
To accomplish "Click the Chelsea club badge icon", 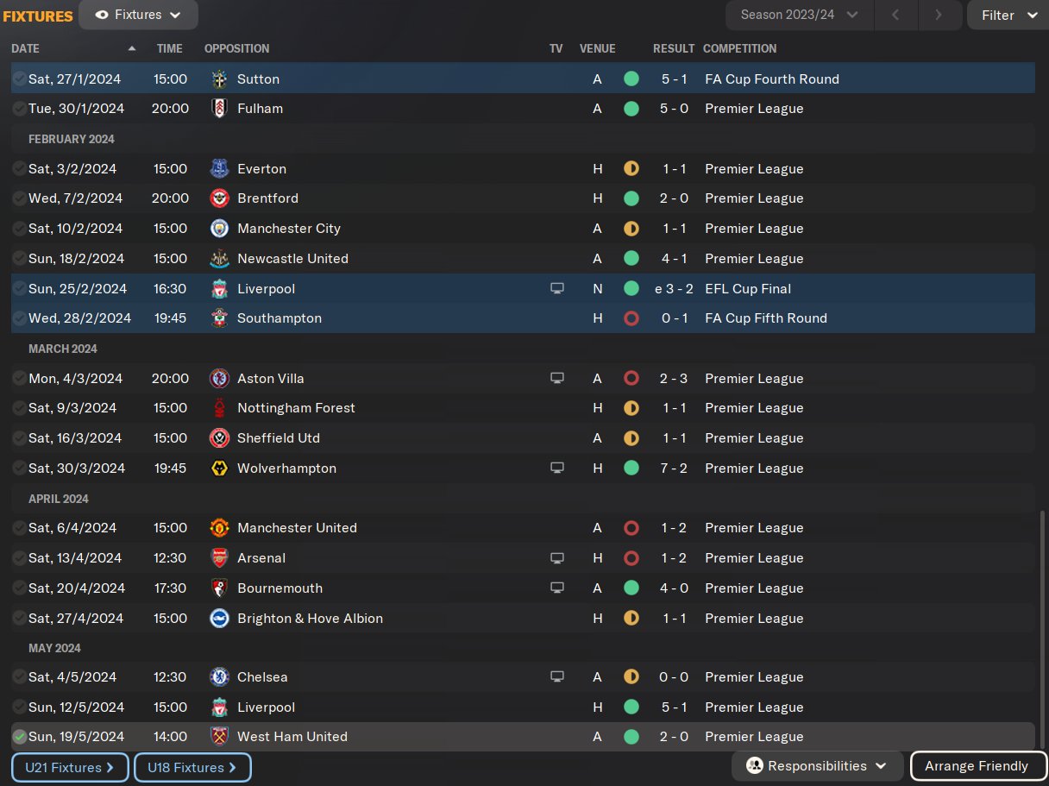I will (219, 677).
